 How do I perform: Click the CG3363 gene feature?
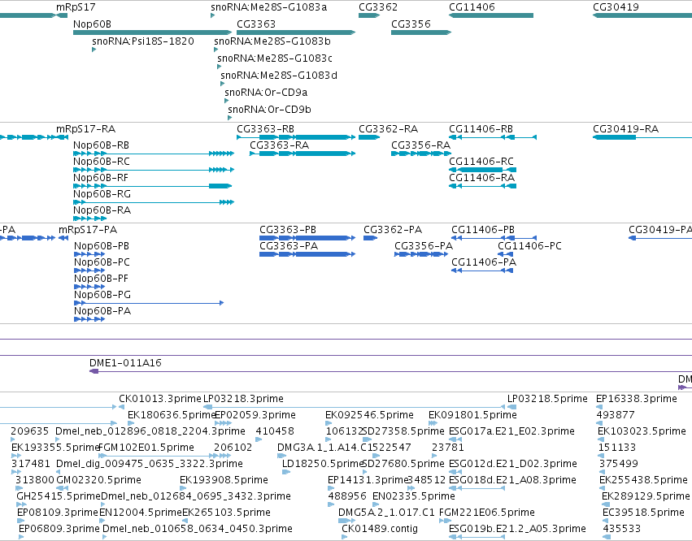pos(296,32)
